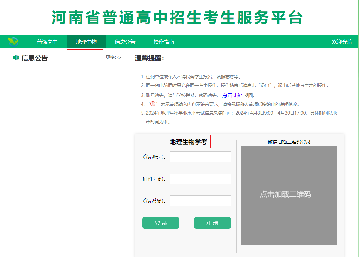Click the 欢迎光临 text in navigation bar
This screenshot has width=359, height=257.
click(x=342, y=42)
